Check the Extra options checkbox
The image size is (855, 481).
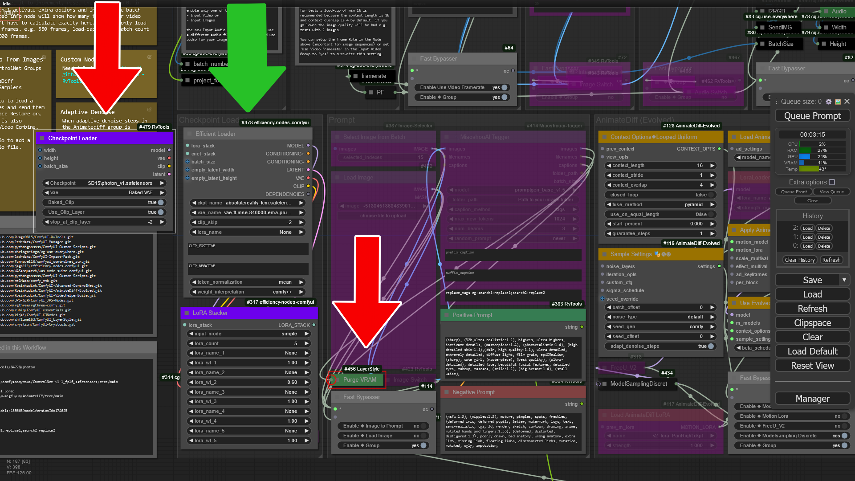point(832,182)
